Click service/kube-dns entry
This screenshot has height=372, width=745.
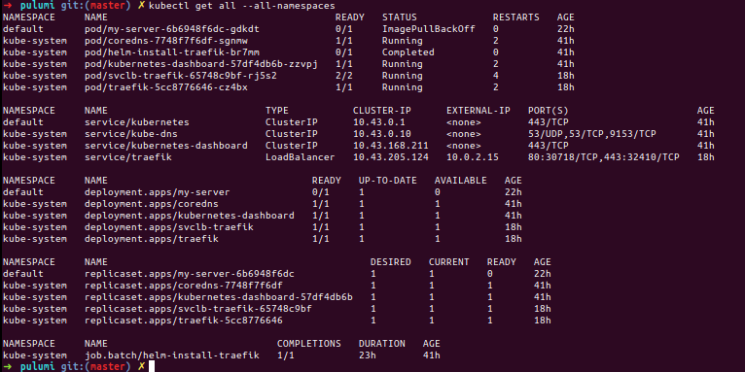(x=130, y=134)
